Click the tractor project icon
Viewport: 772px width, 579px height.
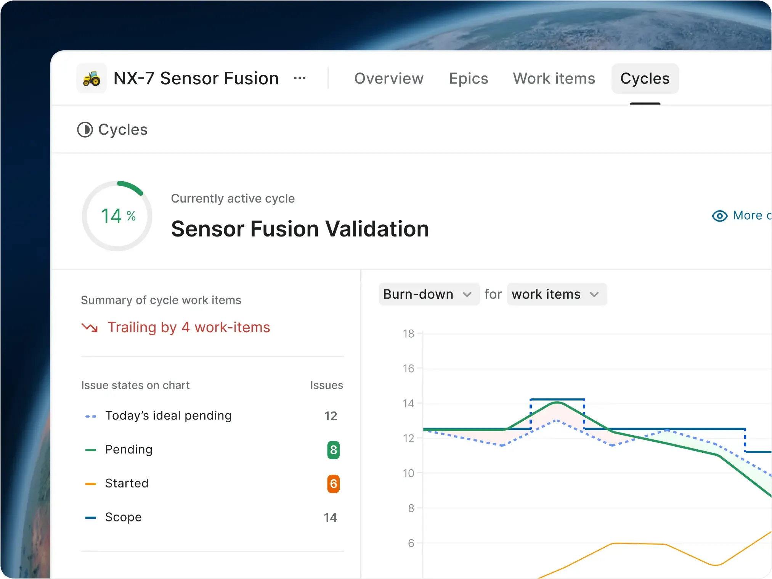tap(91, 79)
